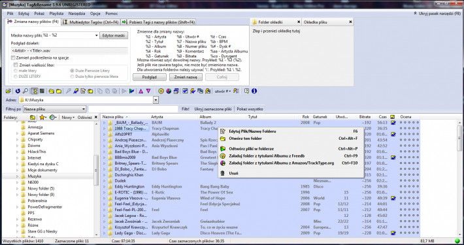Image resolution: width=464 pixels, height=245 pixels.
Task: Click the question mark help icon in toolbar
Action: [x=246, y=91]
